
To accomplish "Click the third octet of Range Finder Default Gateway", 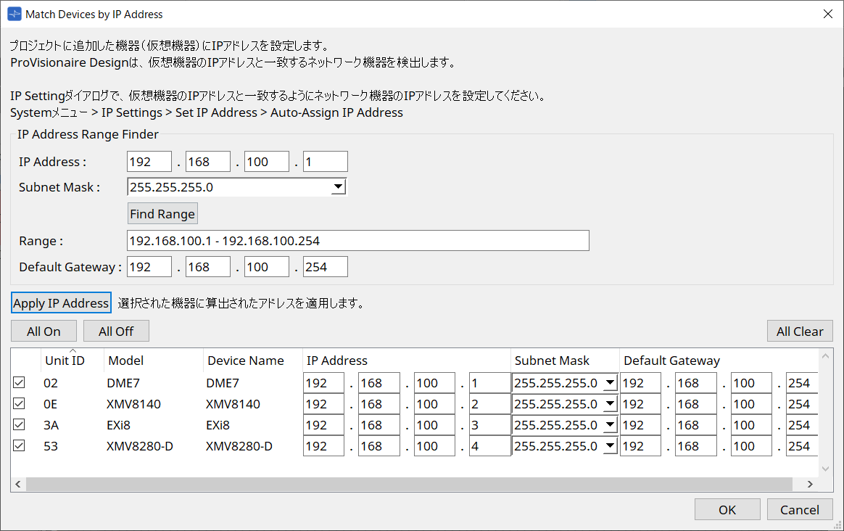I will (x=266, y=266).
